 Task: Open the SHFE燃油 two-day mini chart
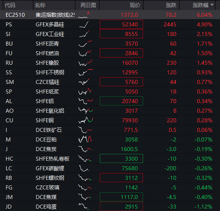pos(85,53)
